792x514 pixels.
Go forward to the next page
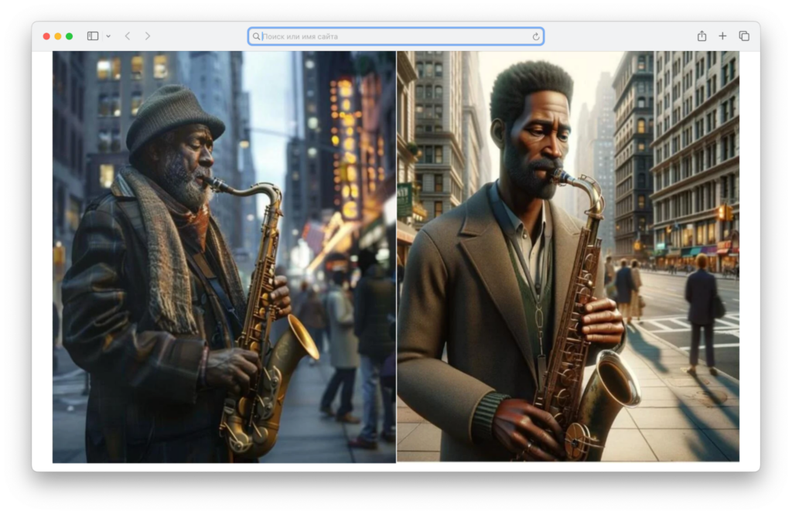[148, 36]
